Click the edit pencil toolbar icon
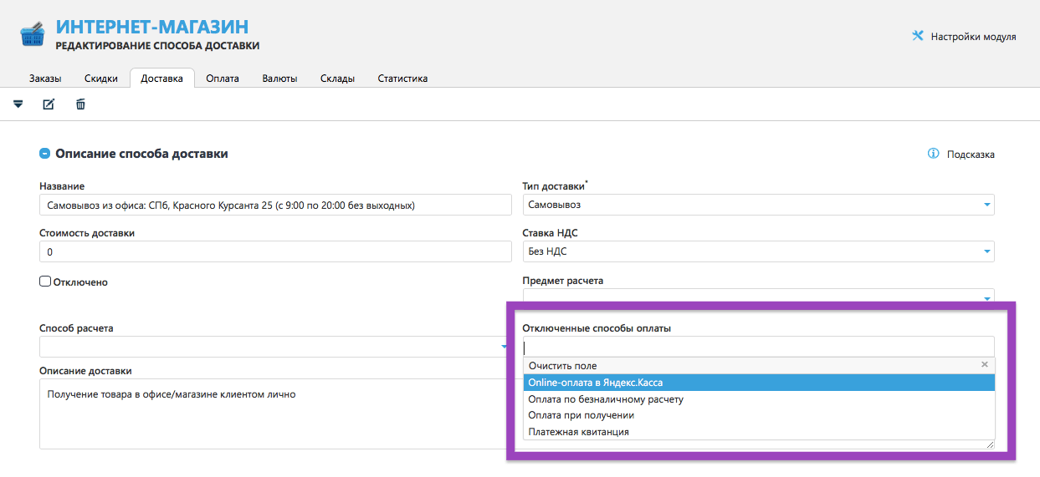Screen dimensions: 1040x477 click(49, 104)
